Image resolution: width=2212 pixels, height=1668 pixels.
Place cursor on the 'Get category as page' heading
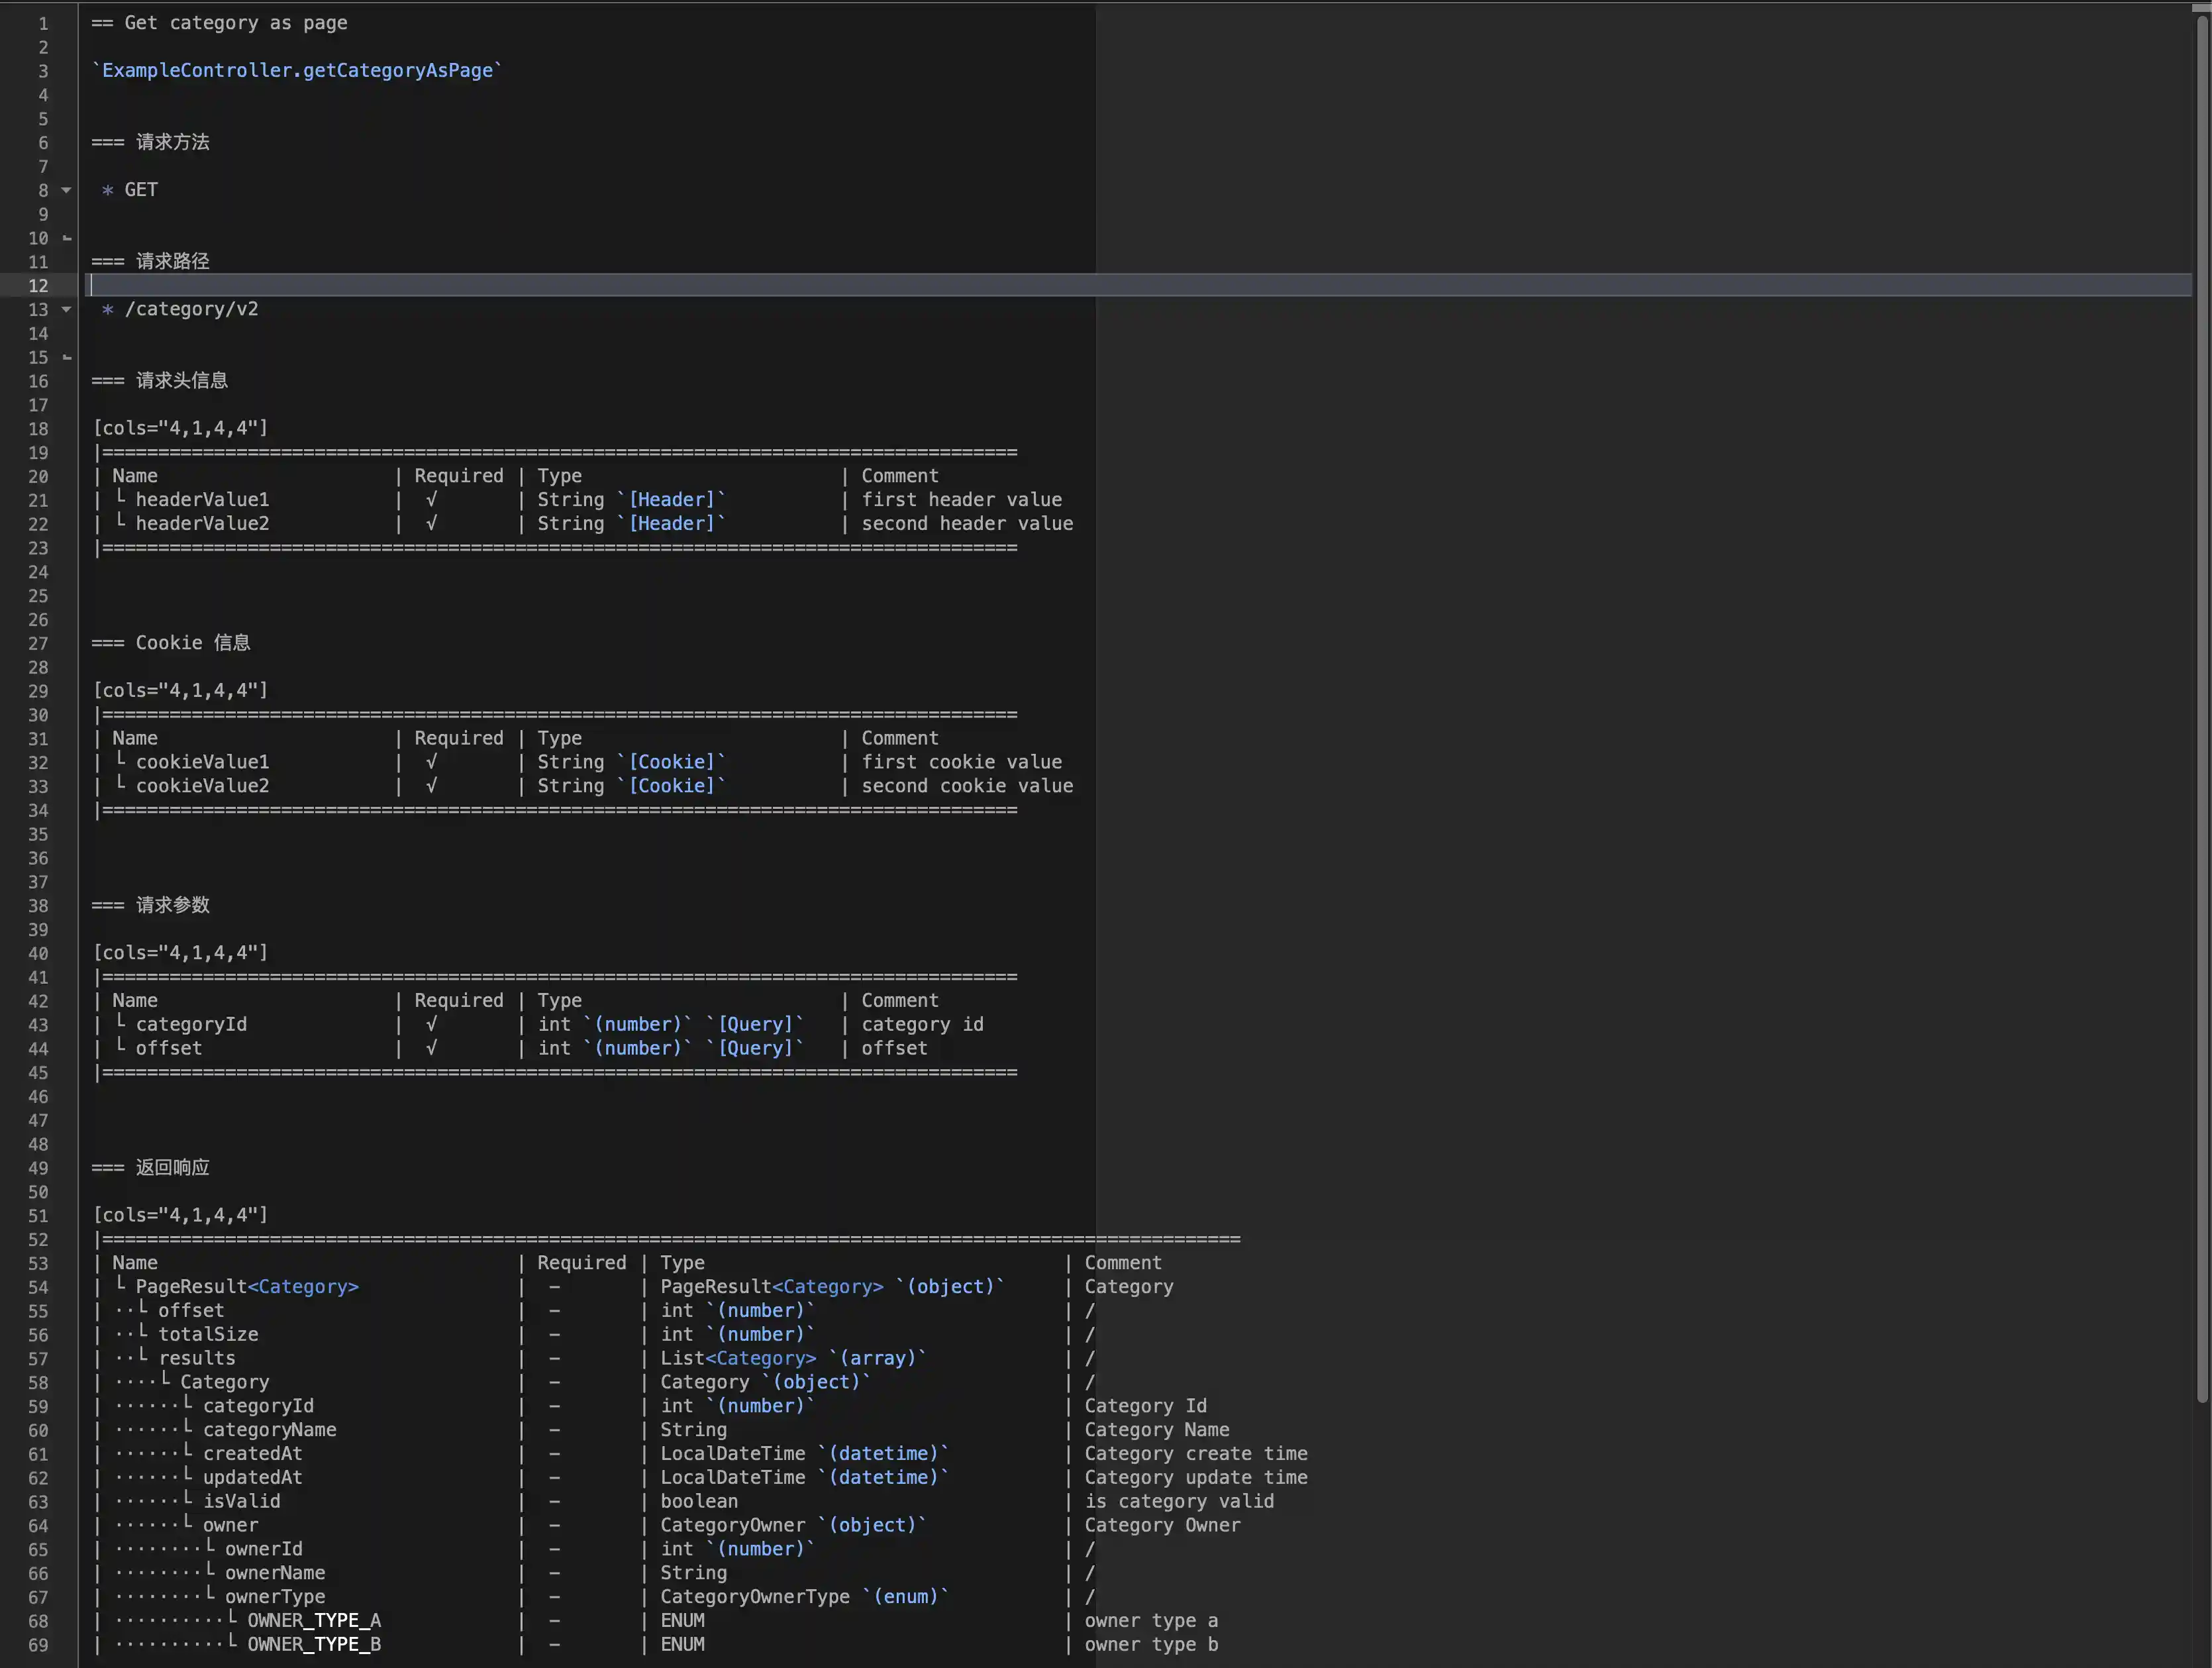tap(234, 23)
